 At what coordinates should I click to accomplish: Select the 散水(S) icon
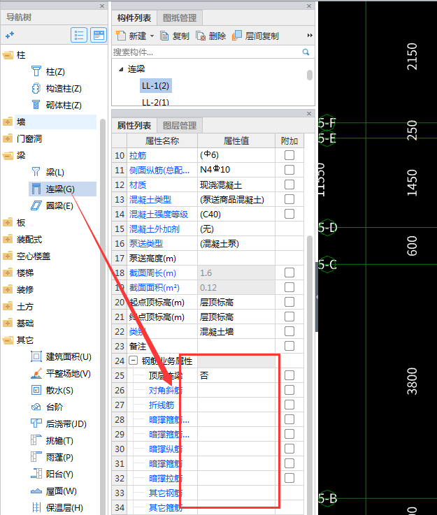pyautogui.click(x=36, y=390)
